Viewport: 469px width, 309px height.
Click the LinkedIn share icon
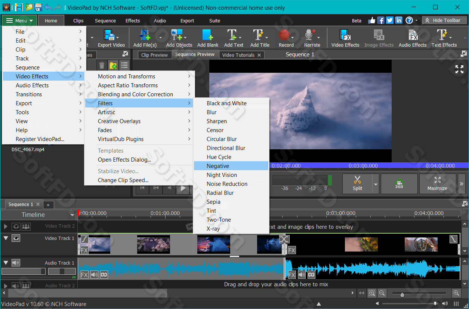point(399,21)
